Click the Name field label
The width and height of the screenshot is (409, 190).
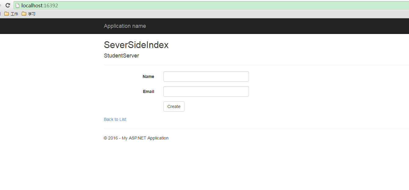coord(148,76)
